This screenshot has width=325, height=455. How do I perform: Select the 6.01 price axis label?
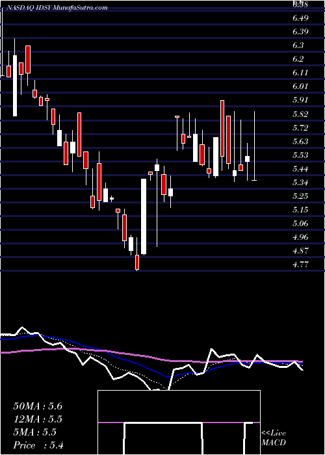pyautogui.click(x=300, y=86)
